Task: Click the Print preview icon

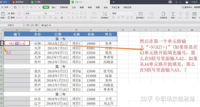Action: (x=27, y=7)
